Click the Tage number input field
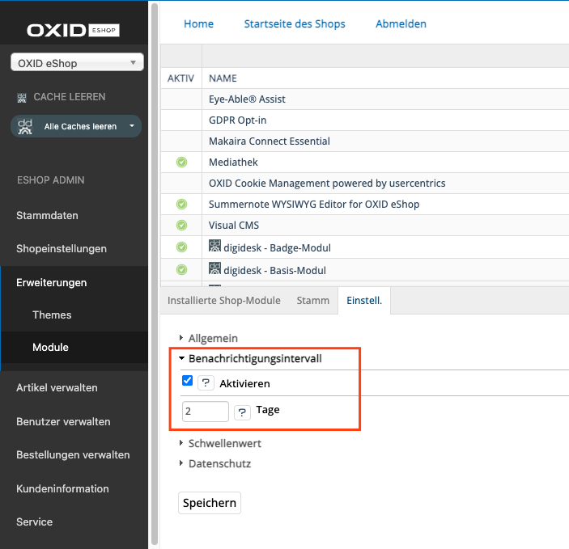The height and width of the screenshot is (549, 569). tap(206, 412)
